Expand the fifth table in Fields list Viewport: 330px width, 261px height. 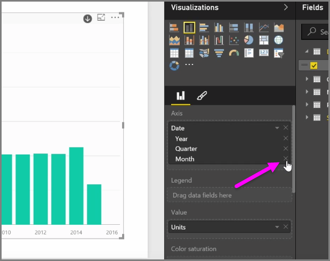pyautogui.click(x=307, y=117)
